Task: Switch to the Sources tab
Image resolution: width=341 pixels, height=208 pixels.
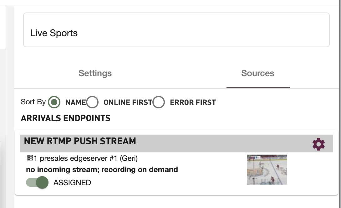Action: [x=258, y=73]
